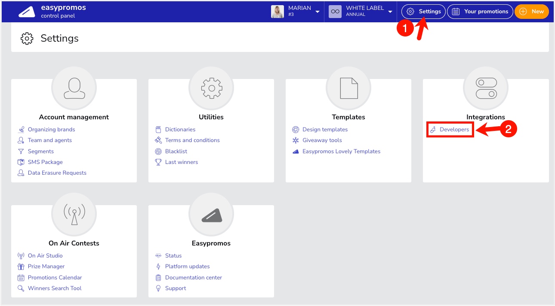Click the Terms and conditions gavel icon
Screen dimensions: 555x306
158,140
